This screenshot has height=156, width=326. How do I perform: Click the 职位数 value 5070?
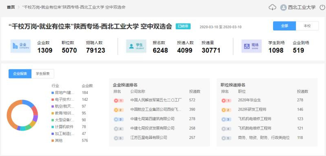(x=69, y=50)
